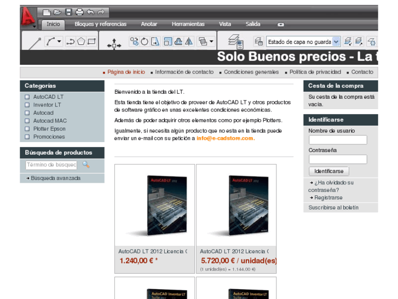Open the Salida ribbon tab
Image resolution: width=398 pixels, height=299 pixels.
[253, 24]
